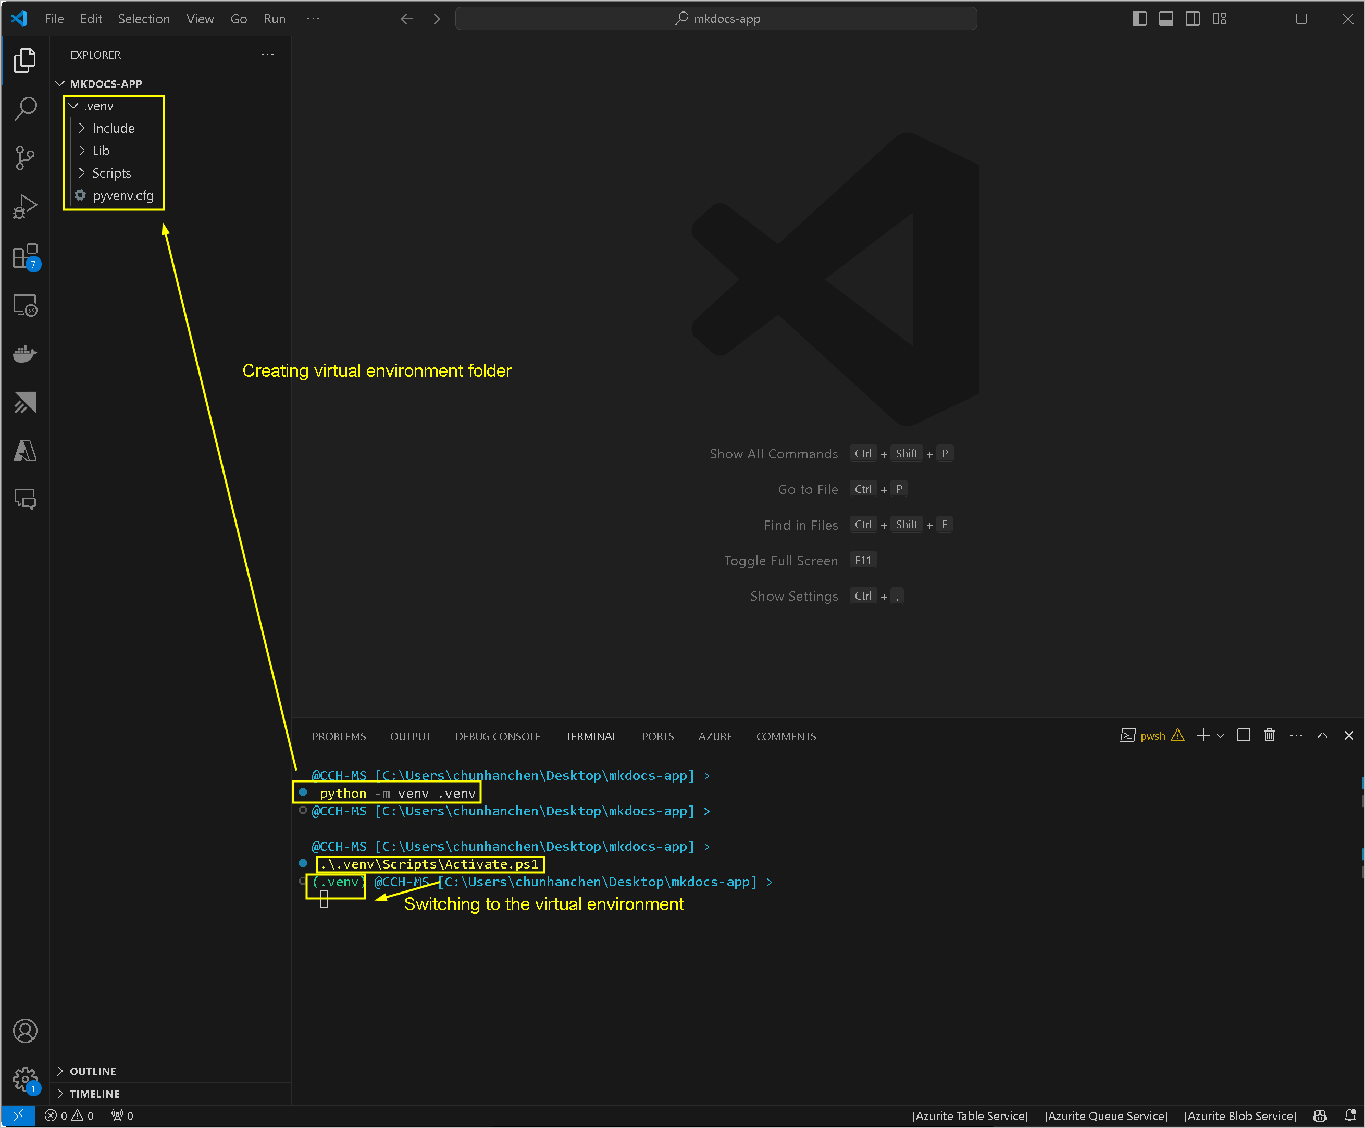
Task: Open the Docker view in activity bar
Action: [24, 354]
